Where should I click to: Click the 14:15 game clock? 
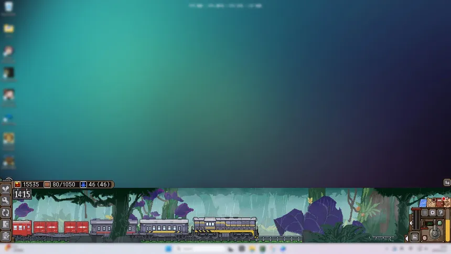(x=23, y=194)
